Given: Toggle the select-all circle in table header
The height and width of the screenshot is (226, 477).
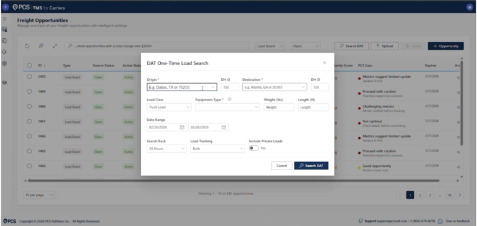Looking at the screenshot, I should [x=29, y=65].
